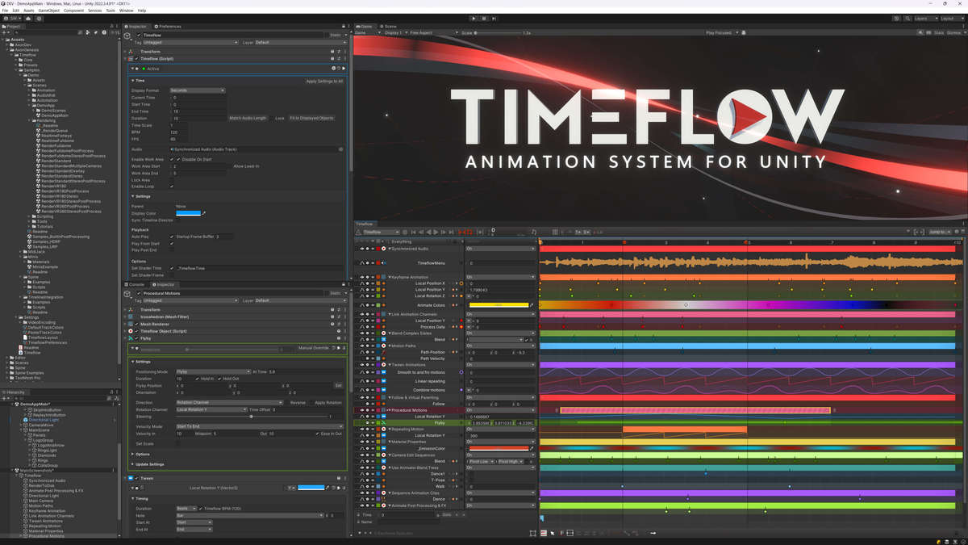968x545 pixels.
Task: Toggle the Play From Start checkbox
Action: [x=172, y=243]
